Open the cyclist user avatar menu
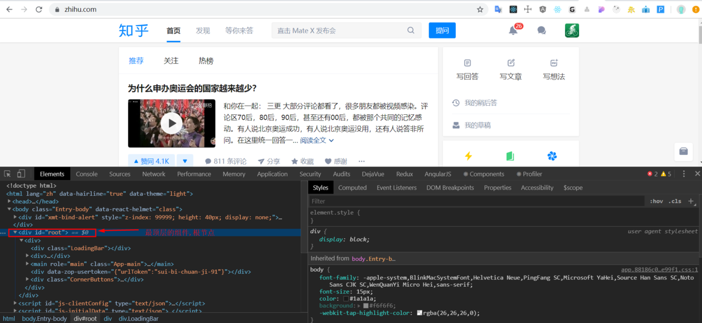This screenshot has width=702, height=323. [572, 31]
